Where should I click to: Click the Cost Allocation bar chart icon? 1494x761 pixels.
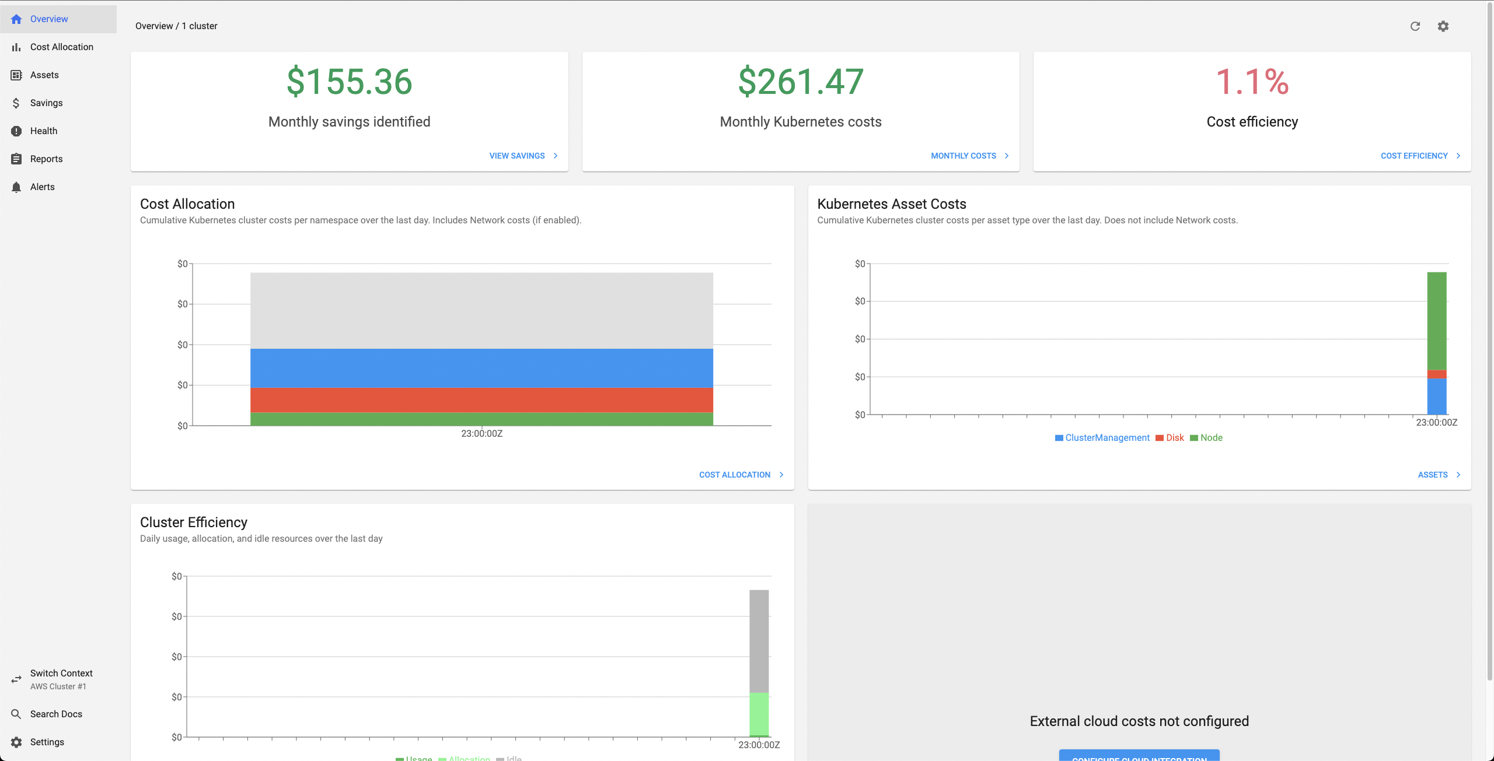[16, 47]
